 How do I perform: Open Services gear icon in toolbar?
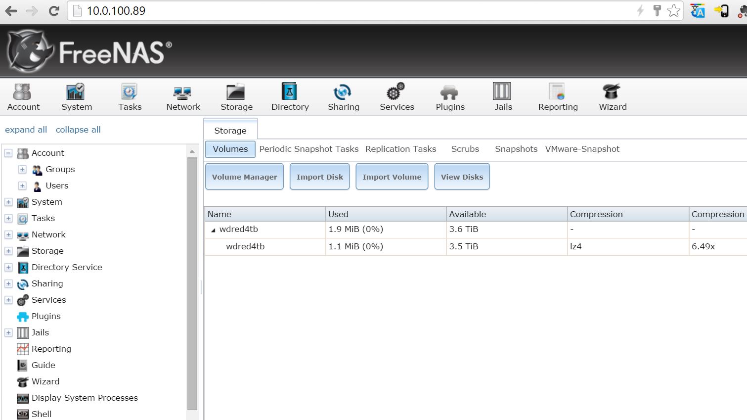click(396, 92)
